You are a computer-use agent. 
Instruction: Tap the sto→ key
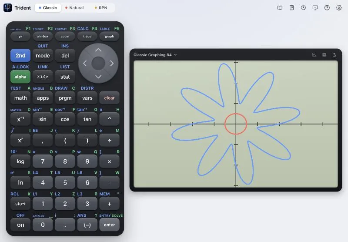pos(20,204)
